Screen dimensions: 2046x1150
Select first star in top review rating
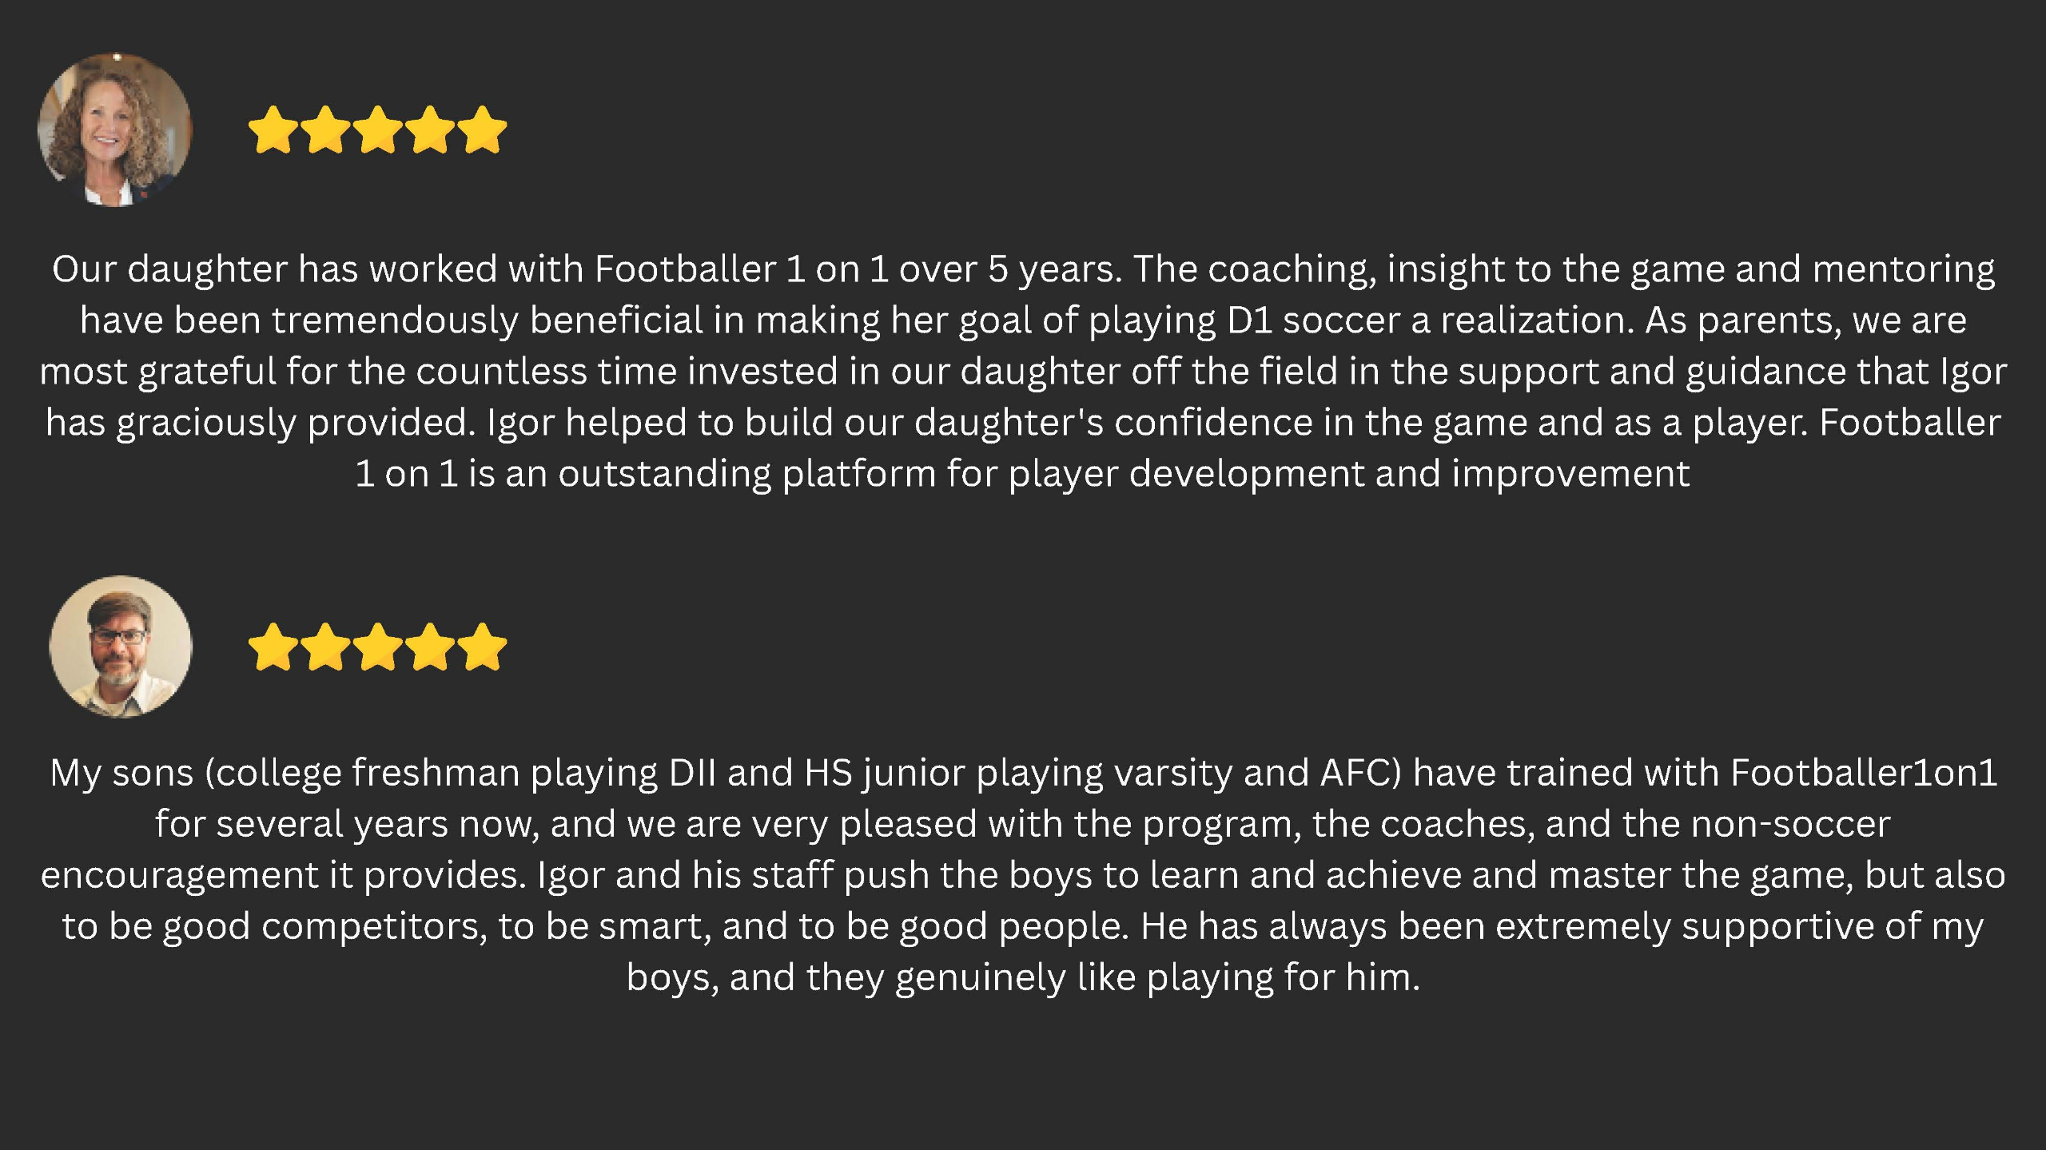click(273, 129)
